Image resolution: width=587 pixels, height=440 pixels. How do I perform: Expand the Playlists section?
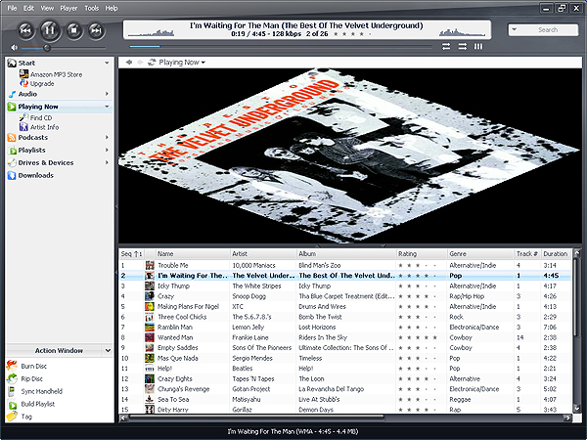(x=107, y=150)
